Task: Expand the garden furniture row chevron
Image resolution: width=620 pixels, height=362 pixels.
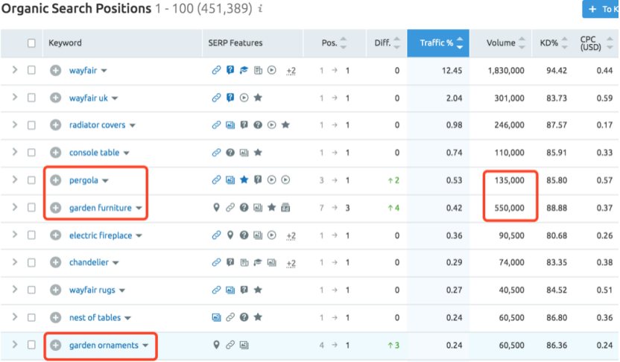Action: point(15,207)
